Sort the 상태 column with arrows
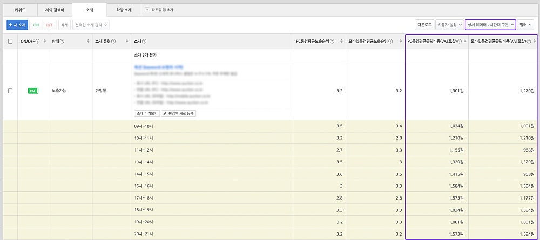This screenshot has width=540, height=240. click(x=88, y=42)
